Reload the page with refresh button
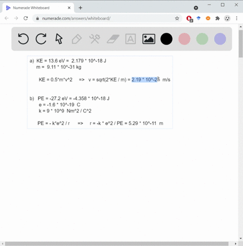Image resolution: width=243 pixels, height=246 pixels. (x=26, y=18)
